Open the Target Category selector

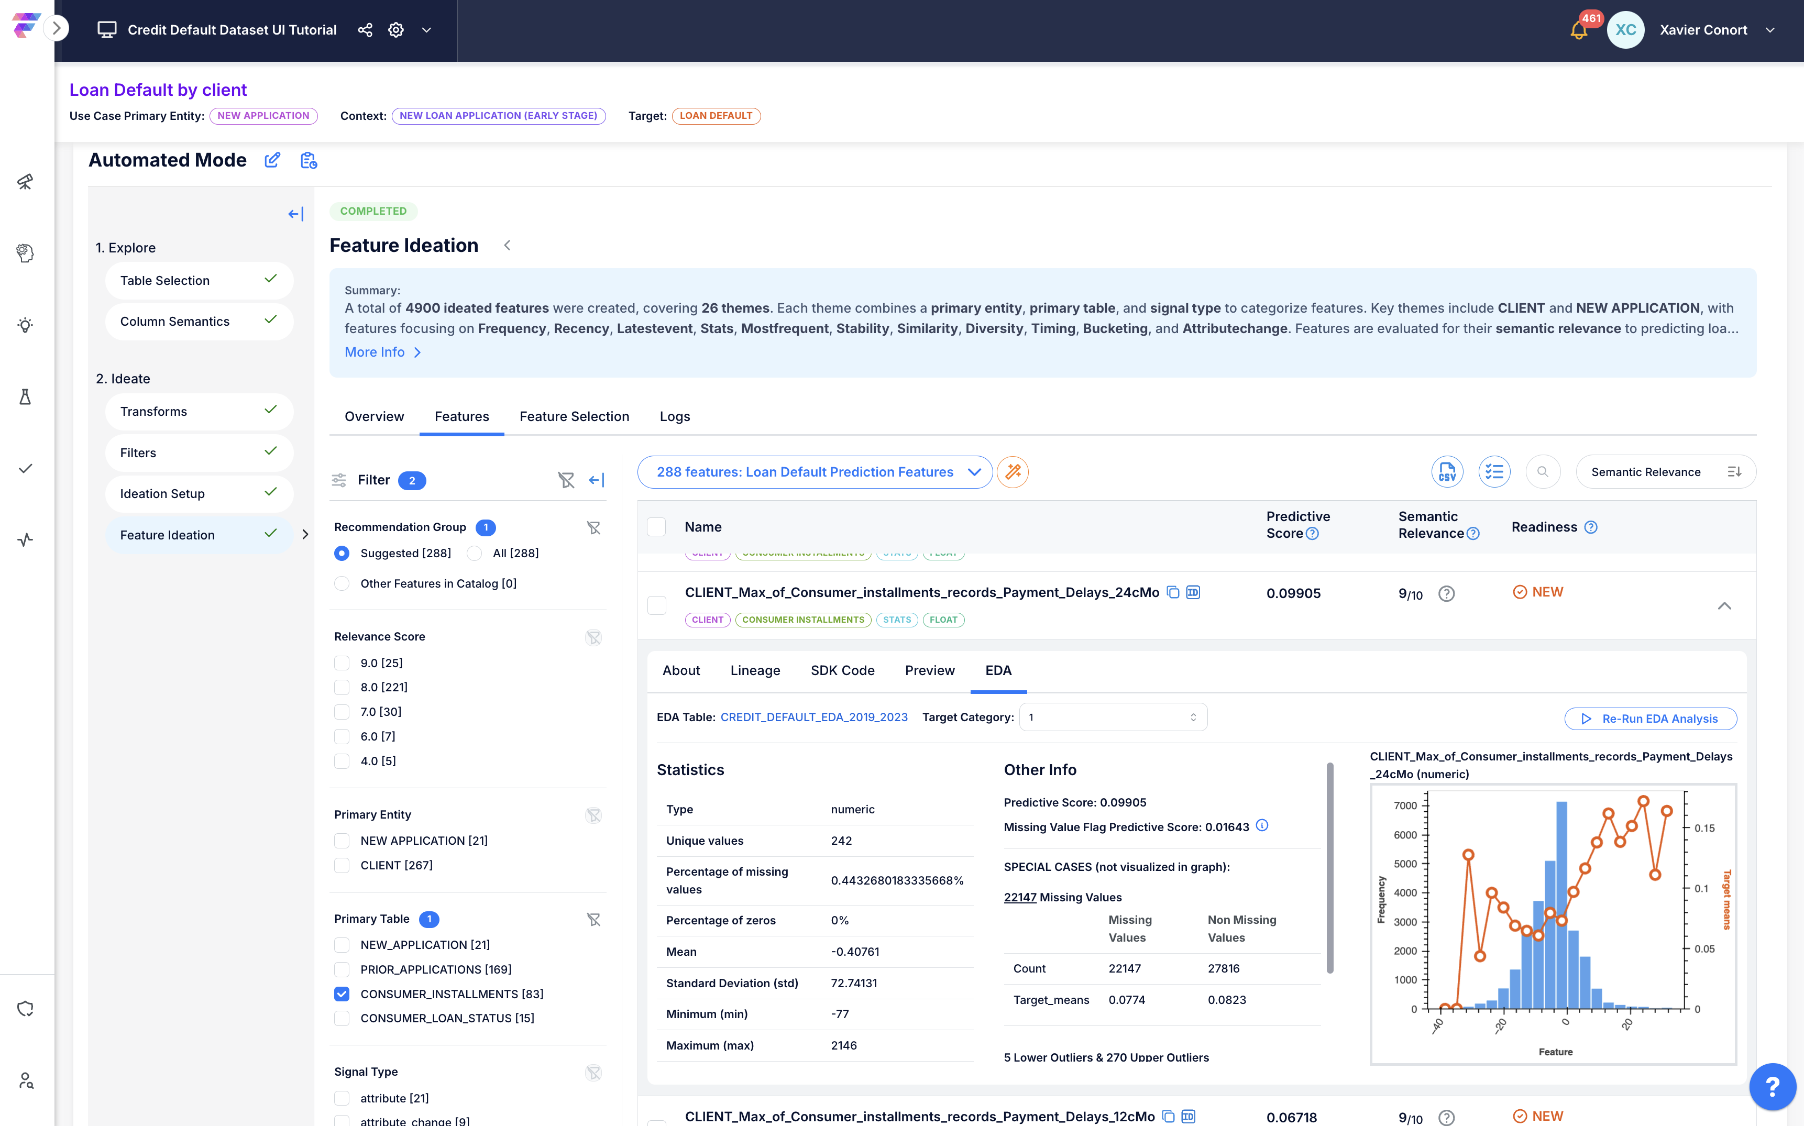(x=1113, y=717)
